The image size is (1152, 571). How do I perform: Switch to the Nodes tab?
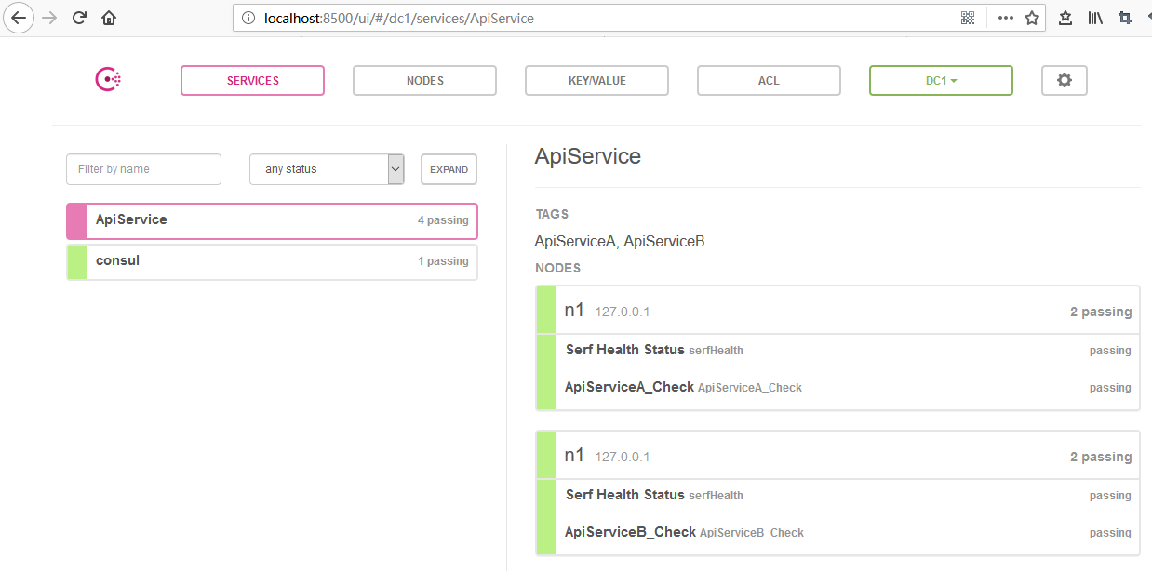424,80
